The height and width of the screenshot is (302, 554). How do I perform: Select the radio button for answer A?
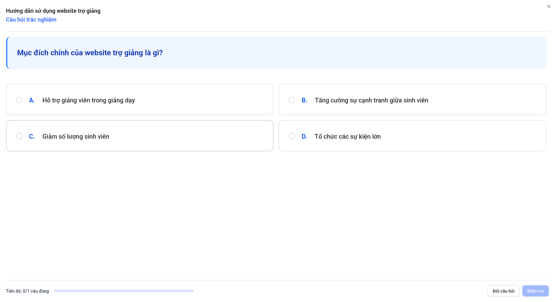(19, 100)
